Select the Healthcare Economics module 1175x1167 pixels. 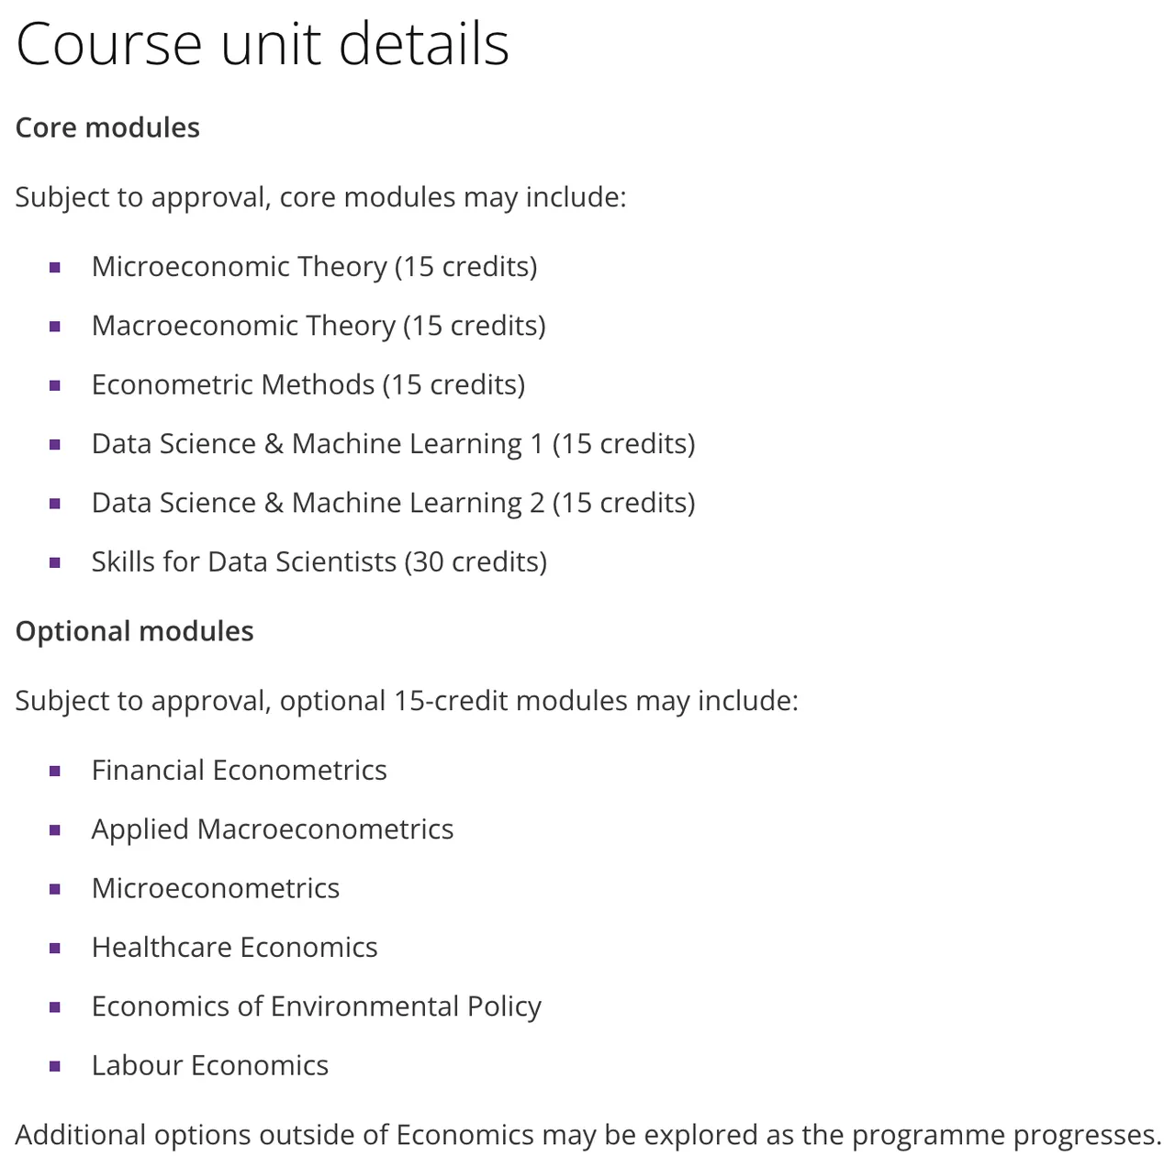234,948
